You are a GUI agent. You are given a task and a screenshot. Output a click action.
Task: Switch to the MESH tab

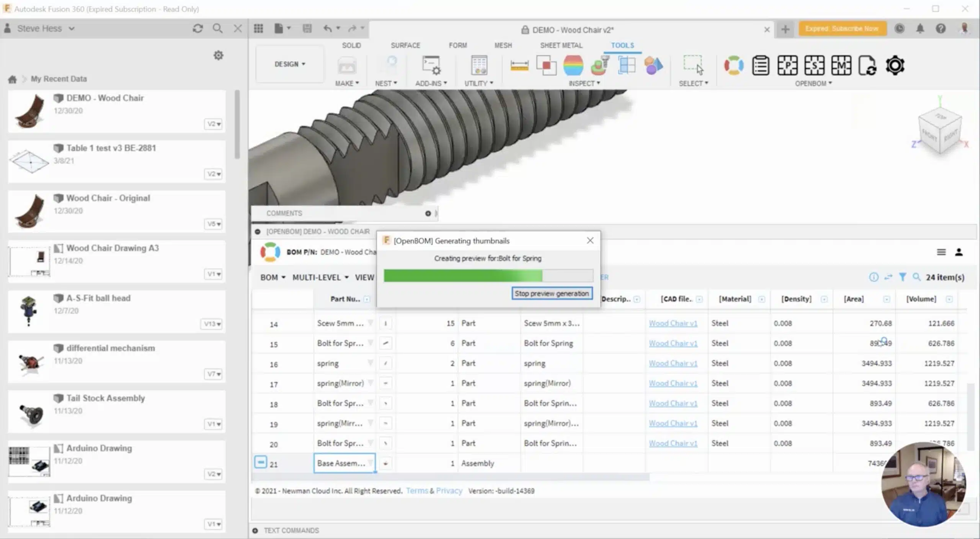pyautogui.click(x=503, y=45)
